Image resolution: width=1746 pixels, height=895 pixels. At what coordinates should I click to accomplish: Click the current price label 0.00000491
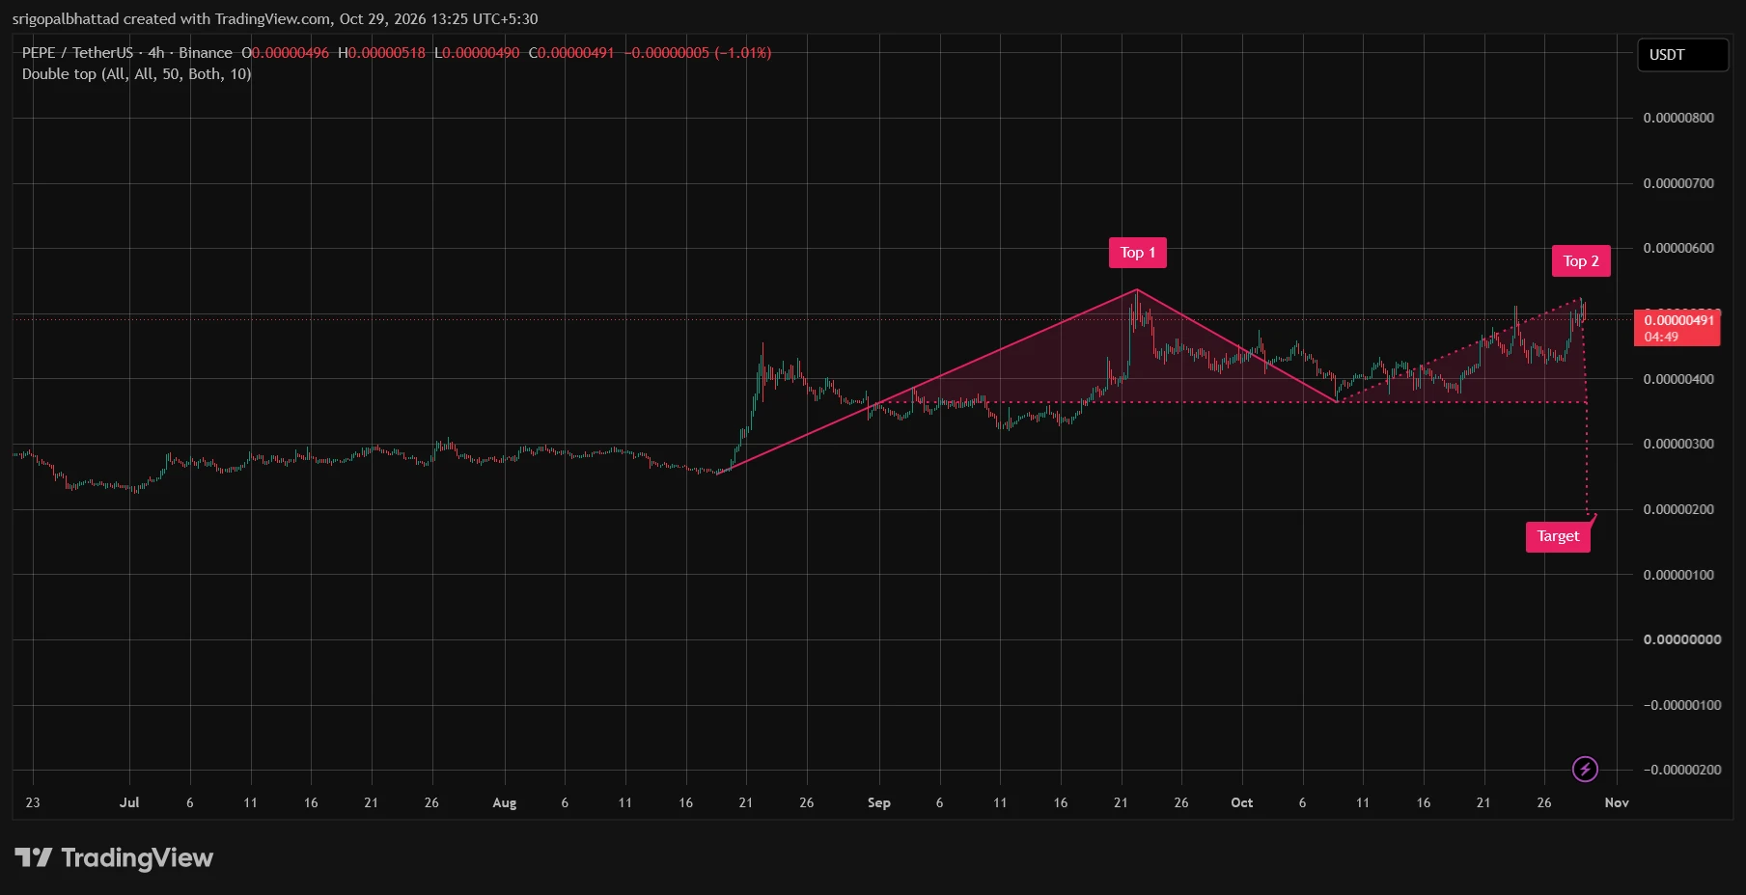[x=1679, y=328]
